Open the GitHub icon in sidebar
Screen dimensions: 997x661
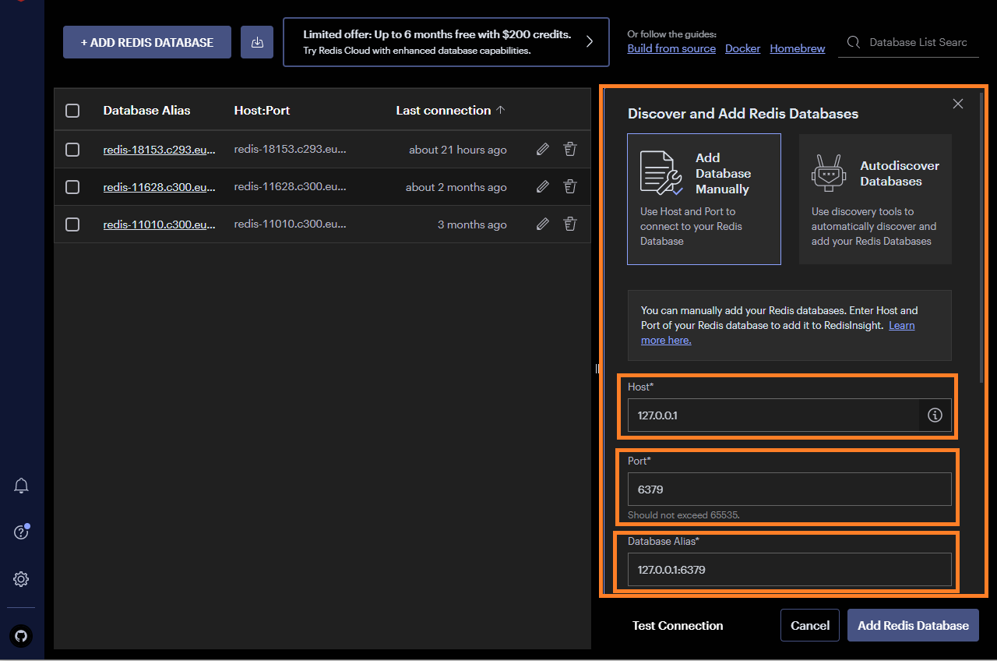pos(22,635)
